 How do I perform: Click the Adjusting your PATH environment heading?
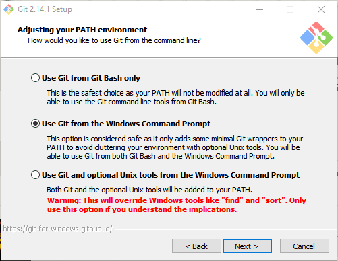click(82, 30)
